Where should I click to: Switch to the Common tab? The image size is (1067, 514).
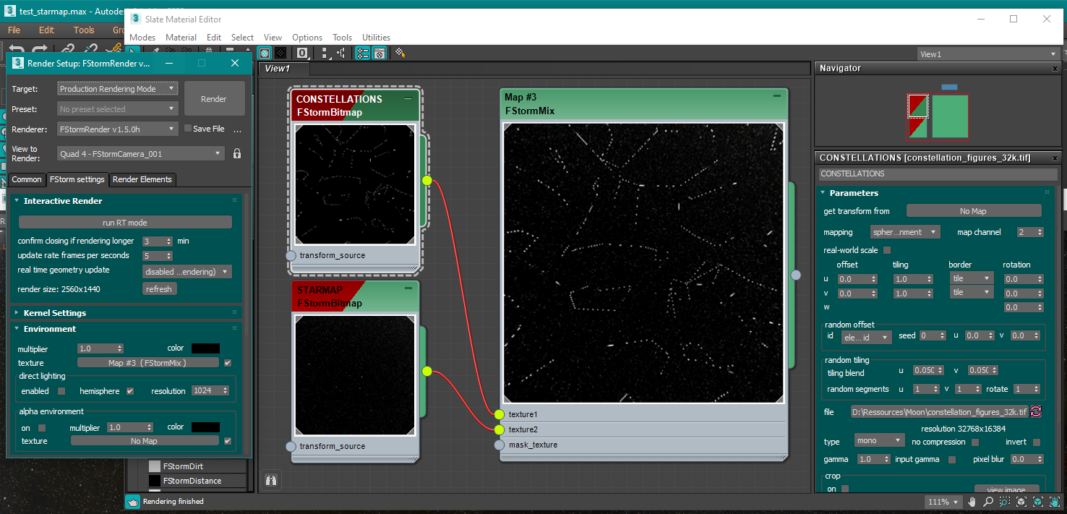27,179
